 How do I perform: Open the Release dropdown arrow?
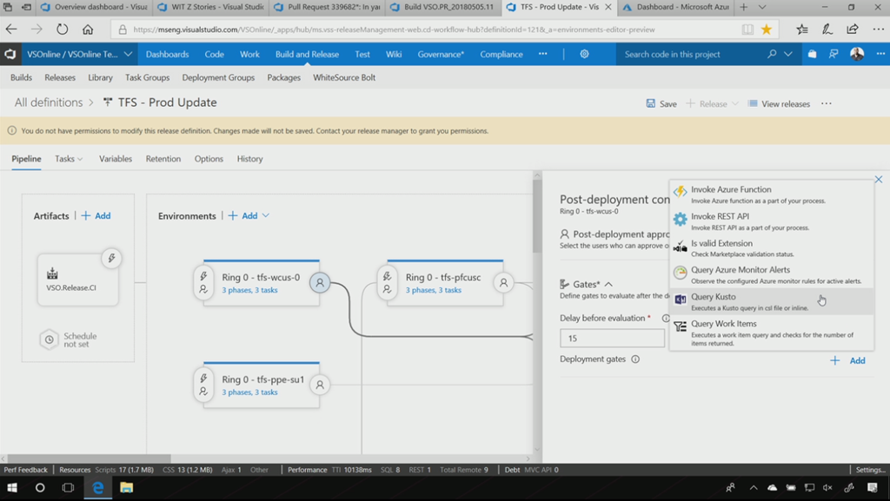735,103
